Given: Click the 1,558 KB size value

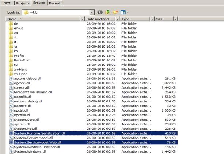Looking at the screenshot, I should tap(168, 97).
